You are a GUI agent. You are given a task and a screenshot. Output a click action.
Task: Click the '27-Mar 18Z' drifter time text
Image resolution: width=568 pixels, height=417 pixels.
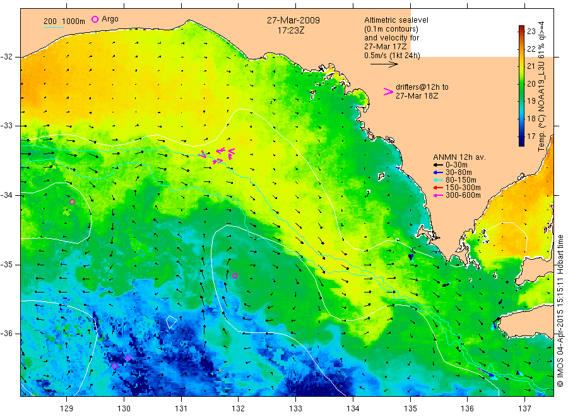417,96
